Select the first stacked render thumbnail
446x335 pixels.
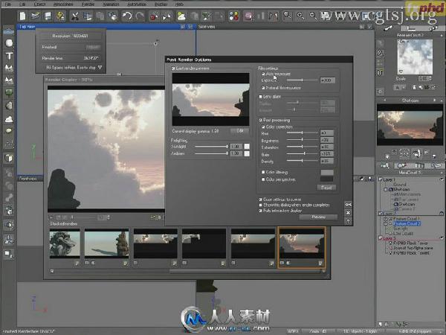click(65, 243)
